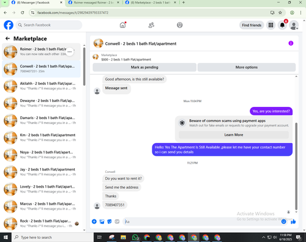Open the Roimer conversation in list
Screen dimensions: 306x242
point(41,52)
